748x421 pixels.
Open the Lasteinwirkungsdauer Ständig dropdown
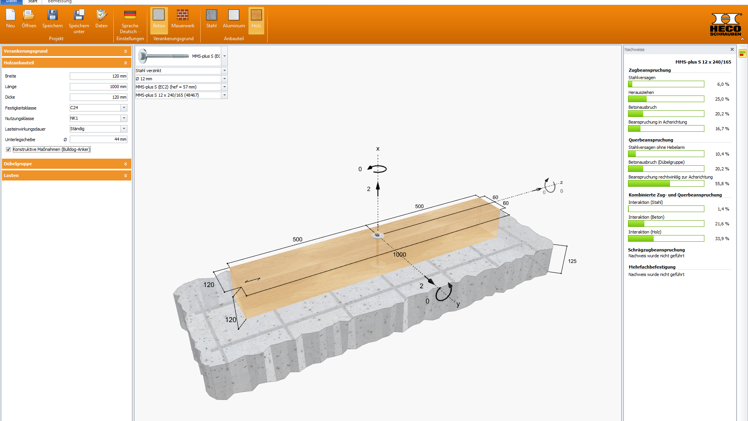[x=124, y=129]
